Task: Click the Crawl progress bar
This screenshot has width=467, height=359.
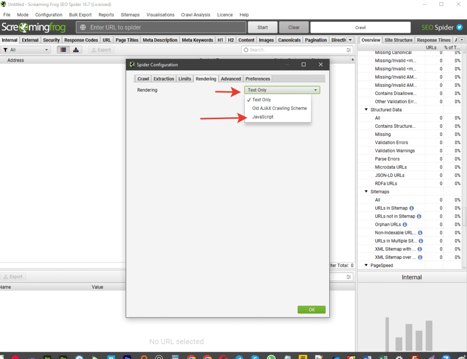Action: (x=360, y=27)
